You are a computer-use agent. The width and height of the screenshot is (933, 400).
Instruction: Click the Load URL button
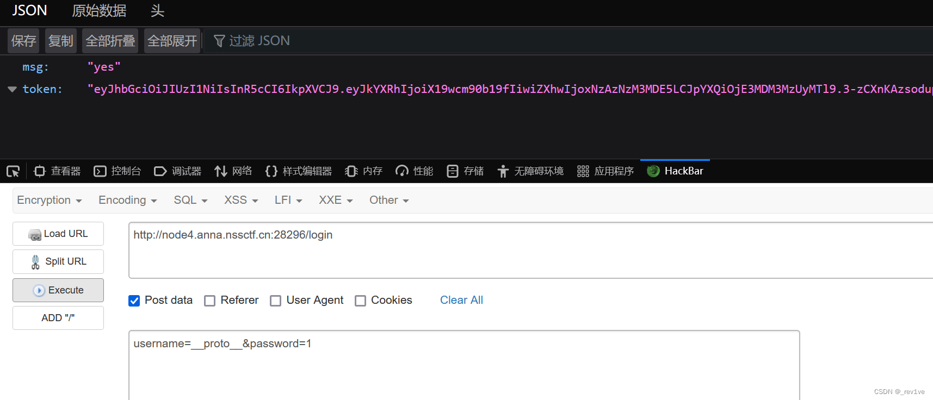coord(58,234)
